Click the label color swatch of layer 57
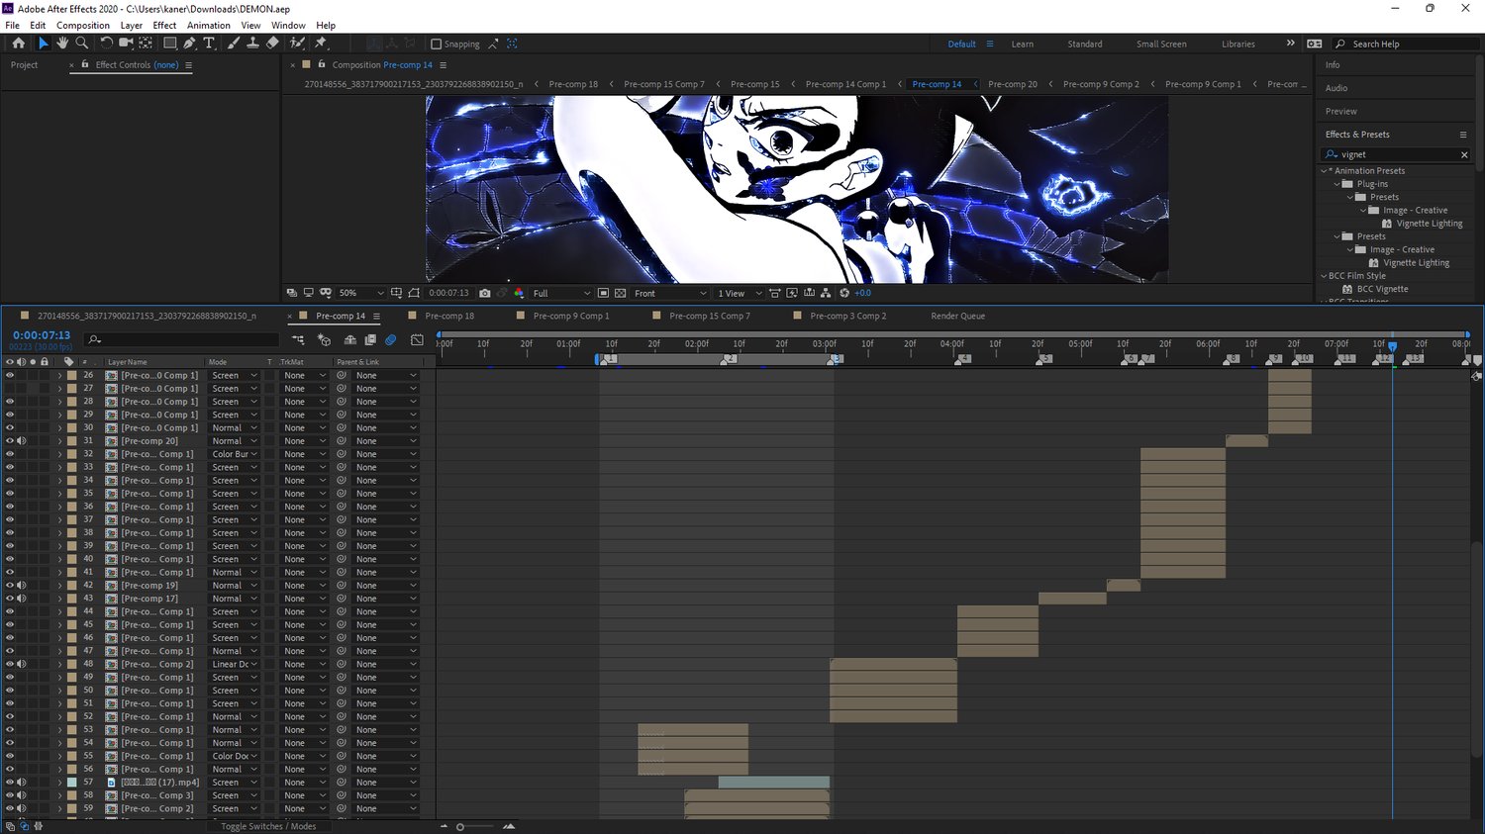 coord(71,783)
